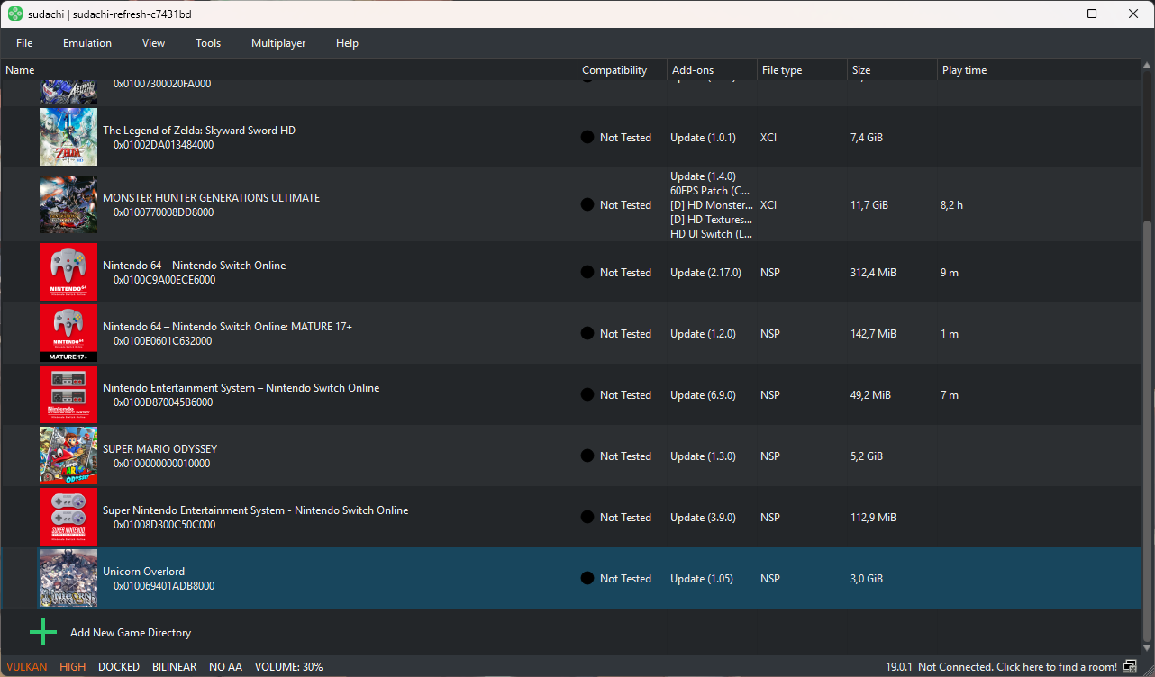Click Update (1.4.0) add-on entry

703,176
